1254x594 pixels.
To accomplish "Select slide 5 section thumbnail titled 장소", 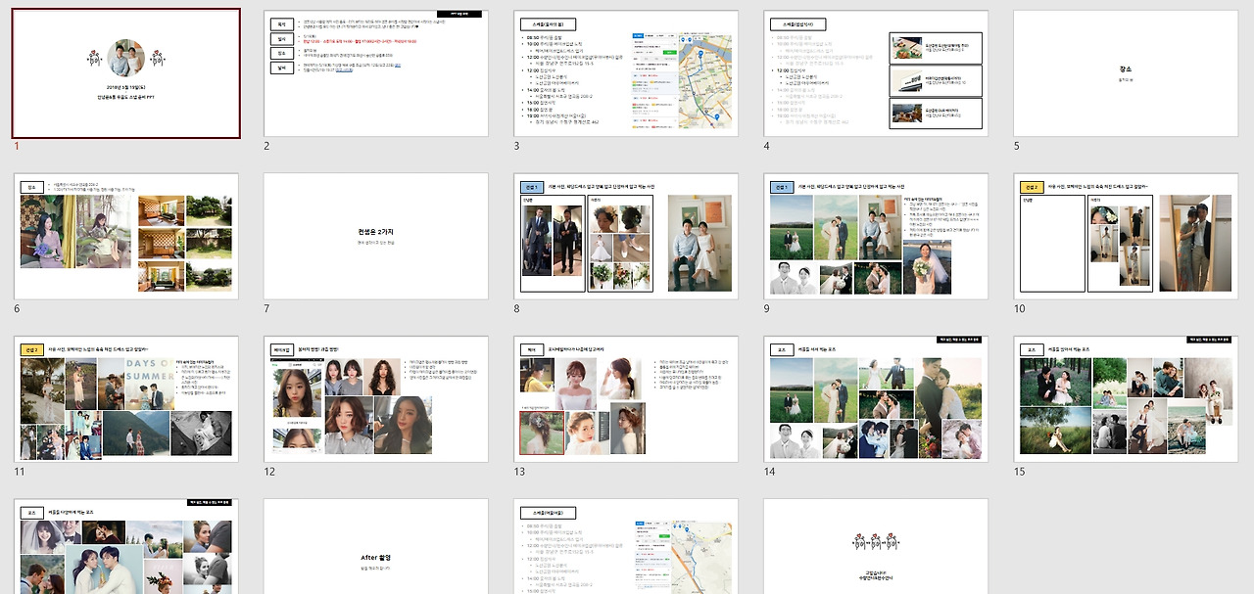I will point(1126,73).
